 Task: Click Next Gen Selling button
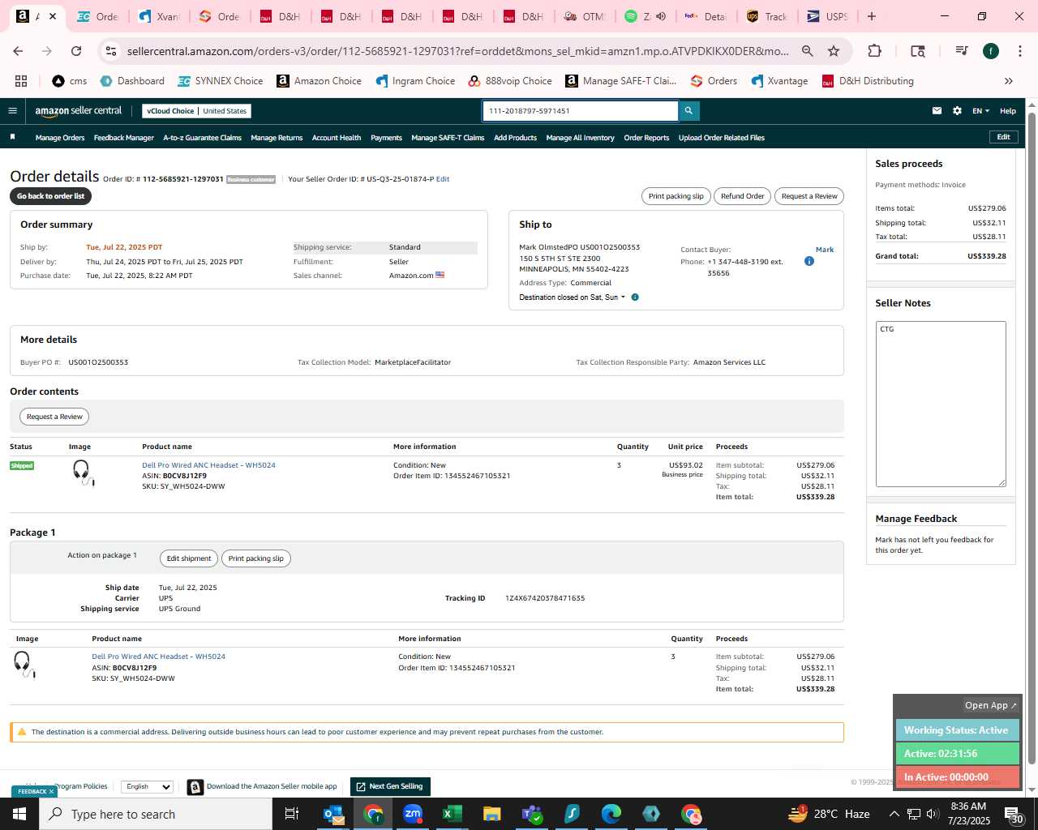(x=390, y=786)
